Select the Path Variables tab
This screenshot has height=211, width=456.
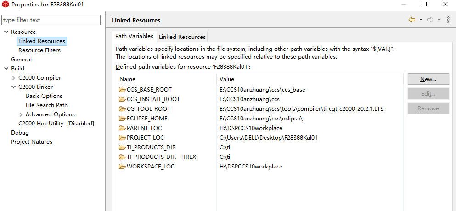134,36
